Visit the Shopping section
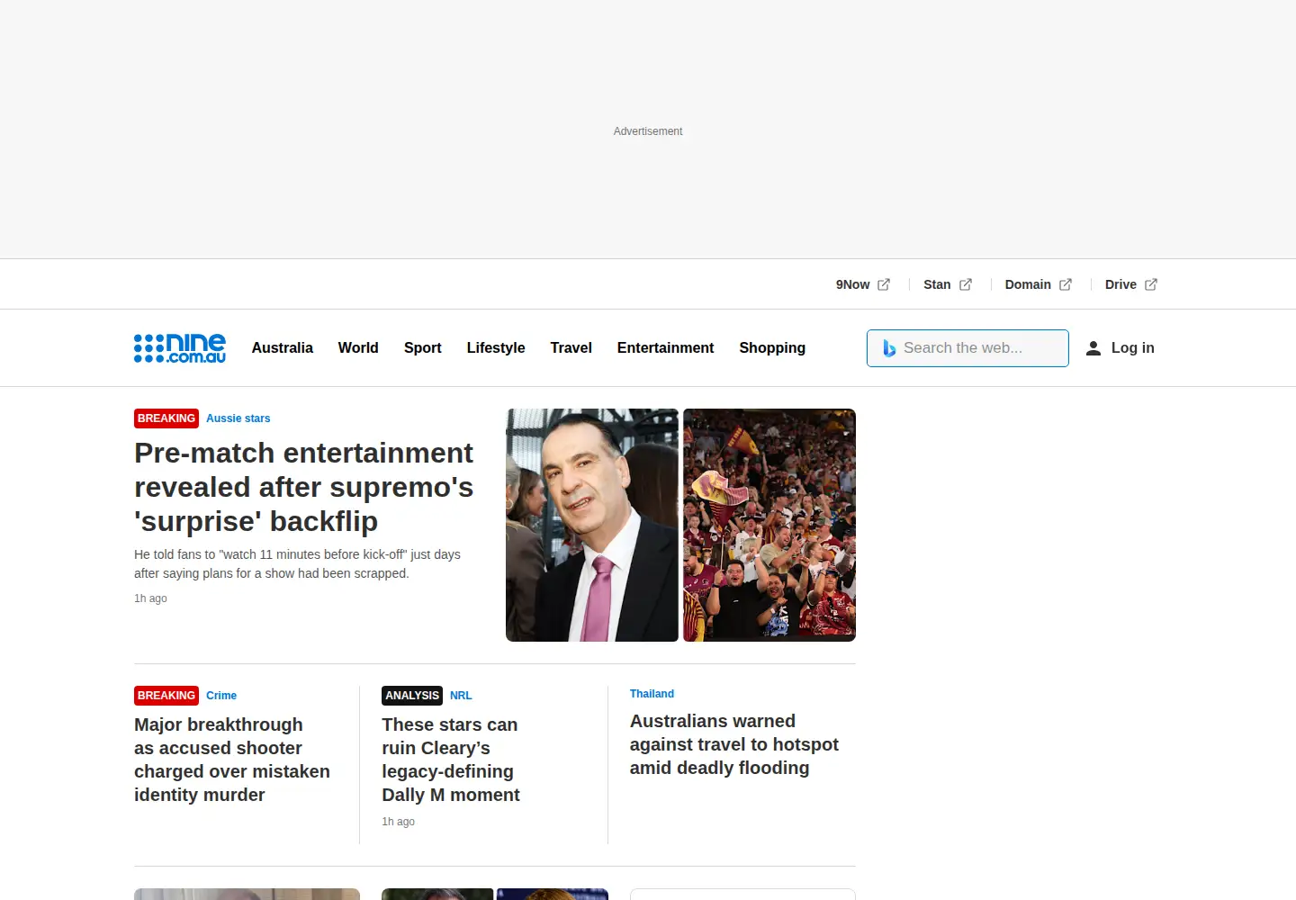The height and width of the screenshot is (900, 1296). [x=772, y=347]
